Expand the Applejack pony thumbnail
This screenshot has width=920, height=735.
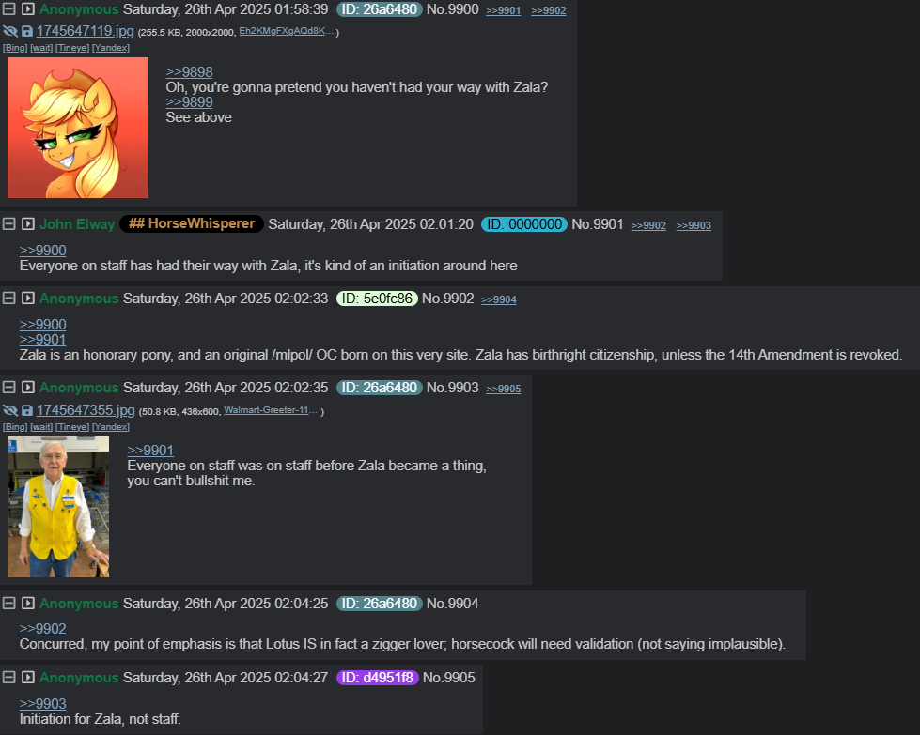tap(78, 128)
